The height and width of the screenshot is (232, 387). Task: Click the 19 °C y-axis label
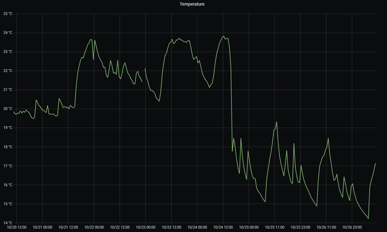coord(8,128)
